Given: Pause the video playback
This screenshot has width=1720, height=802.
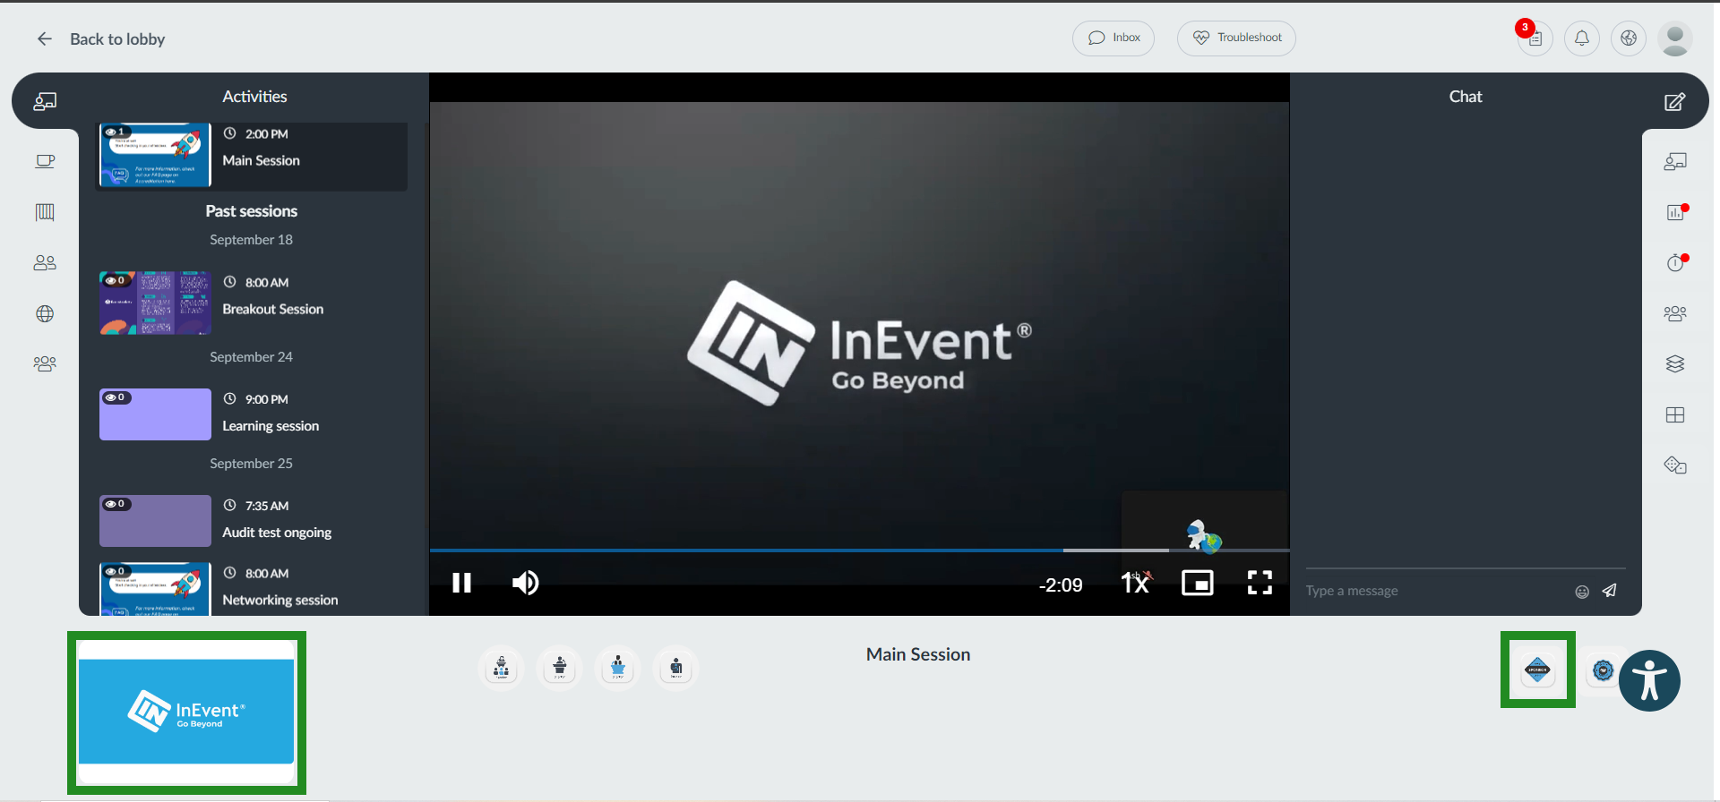Looking at the screenshot, I should coord(461,583).
